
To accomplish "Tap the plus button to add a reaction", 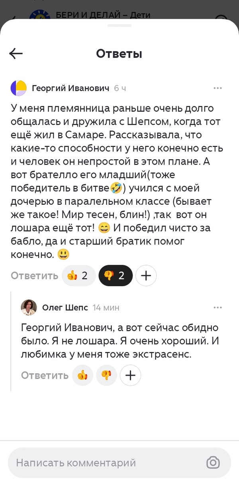I will [146, 275].
